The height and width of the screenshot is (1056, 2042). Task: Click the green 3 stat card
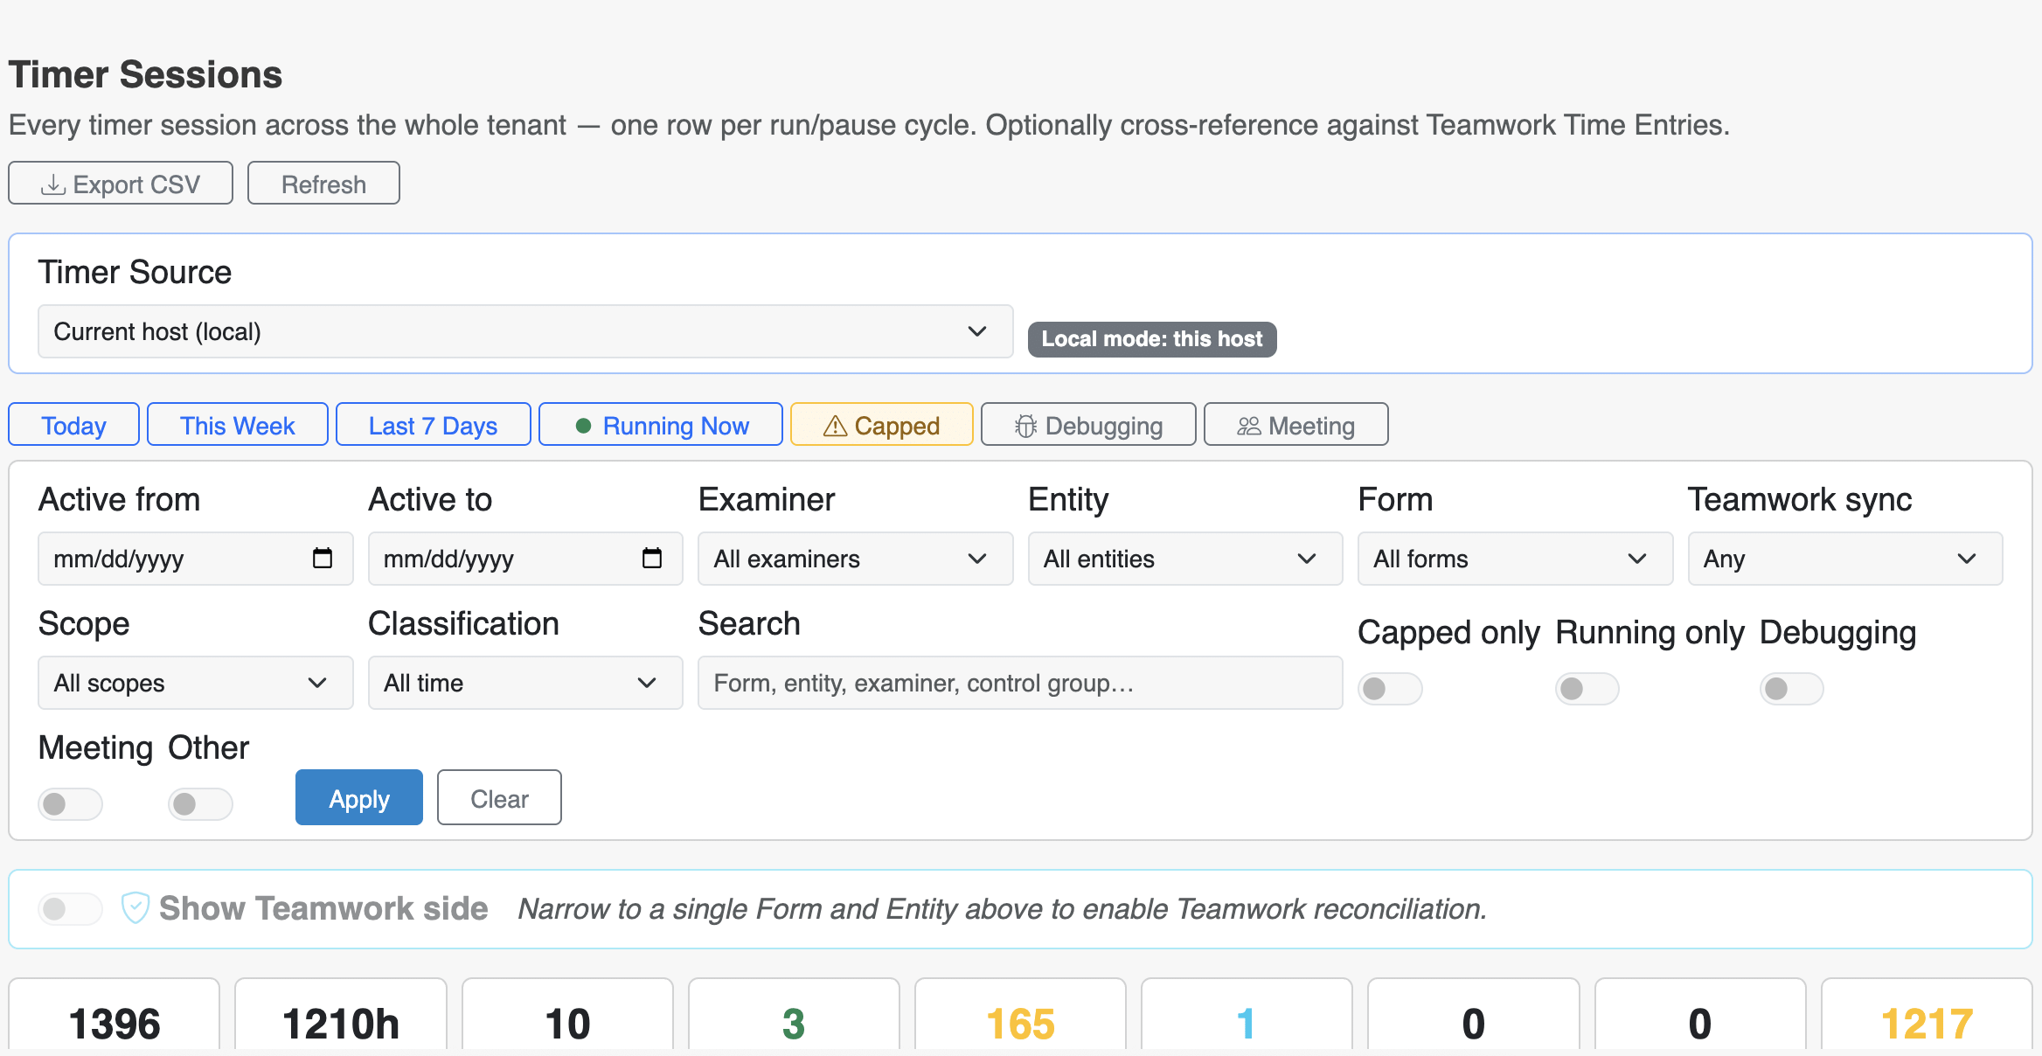click(x=794, y=1016)
